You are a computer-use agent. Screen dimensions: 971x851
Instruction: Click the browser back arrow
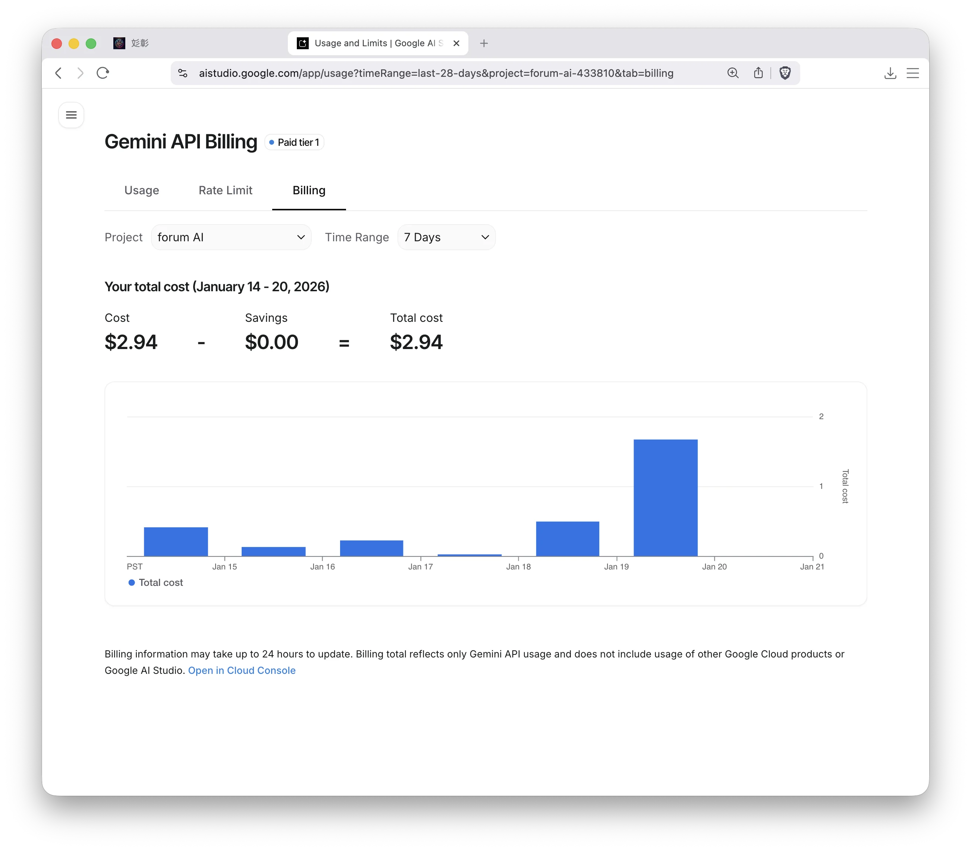[x=59, y=73]
